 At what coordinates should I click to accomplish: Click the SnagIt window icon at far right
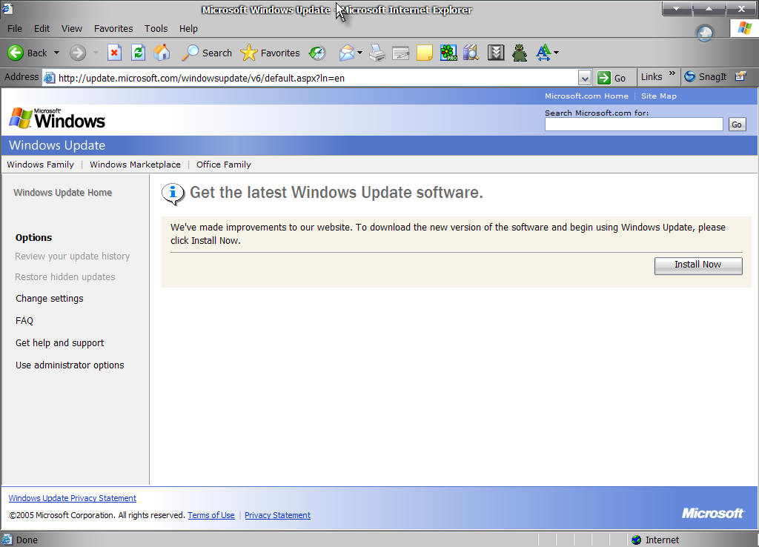pos(740,76)
